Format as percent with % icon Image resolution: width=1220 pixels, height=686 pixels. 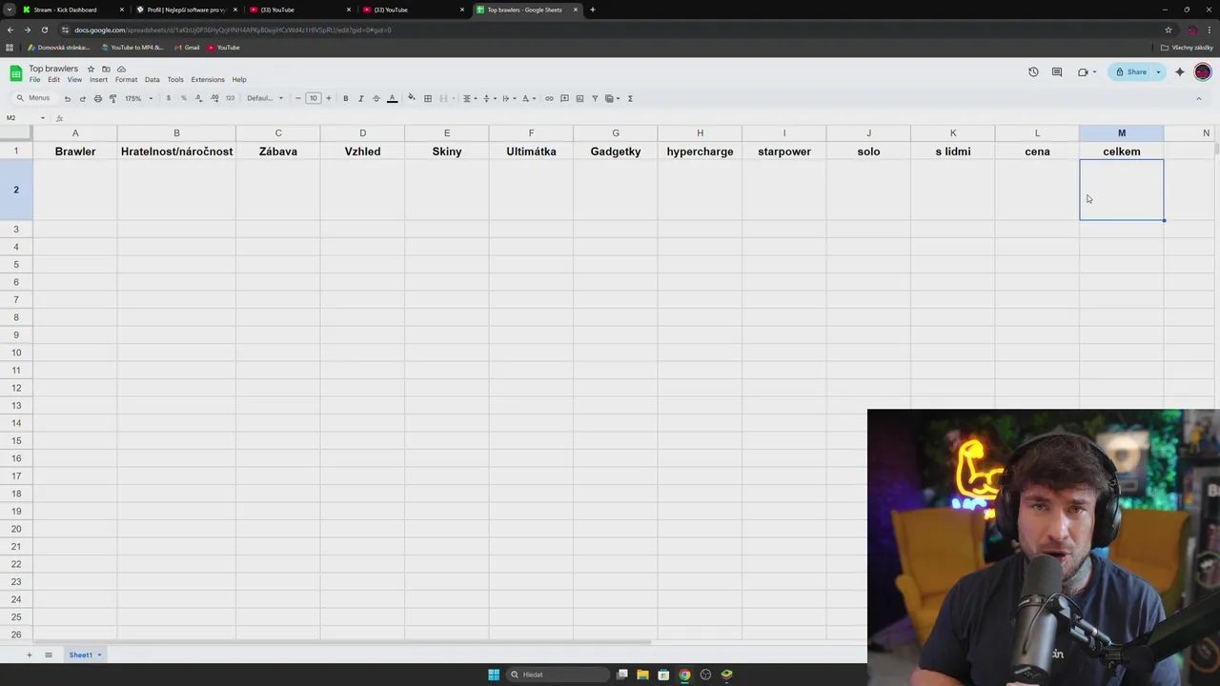(x=184, y=98)
